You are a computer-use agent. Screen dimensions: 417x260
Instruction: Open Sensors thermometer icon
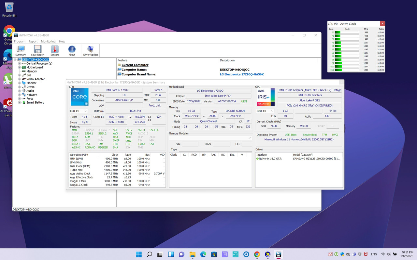(55, 50)
